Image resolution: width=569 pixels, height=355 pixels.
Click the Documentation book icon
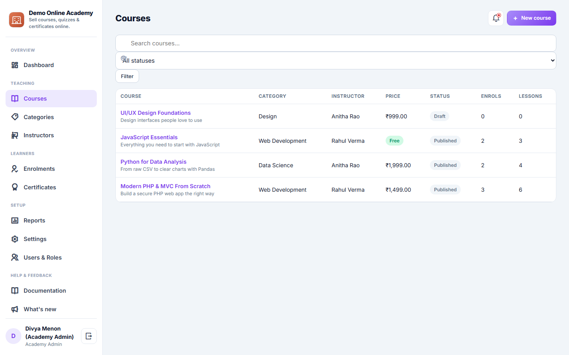click(15, 291)
